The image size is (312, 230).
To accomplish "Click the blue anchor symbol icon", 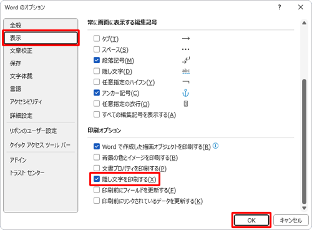I will click(185, 93).
